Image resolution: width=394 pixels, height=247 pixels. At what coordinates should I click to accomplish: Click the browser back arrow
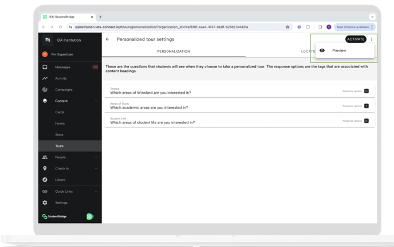click(x=44, y=27)
